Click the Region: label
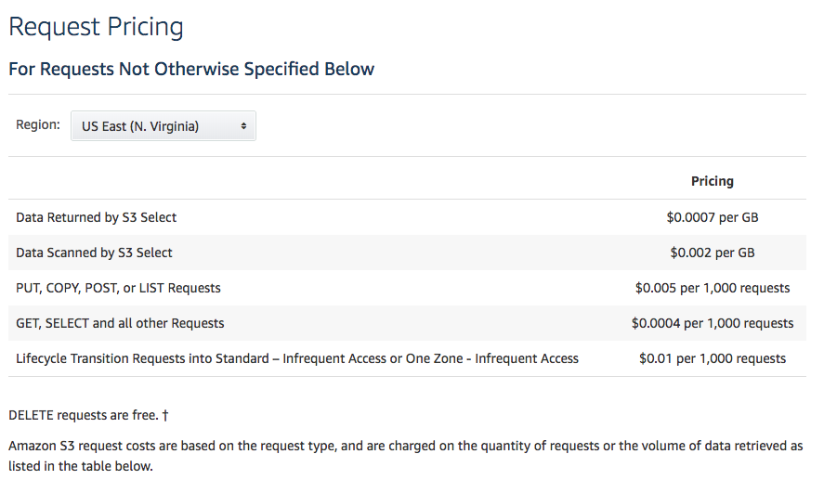Image resolution: width=837 pixels, height=493 pixels. point(38,124)
